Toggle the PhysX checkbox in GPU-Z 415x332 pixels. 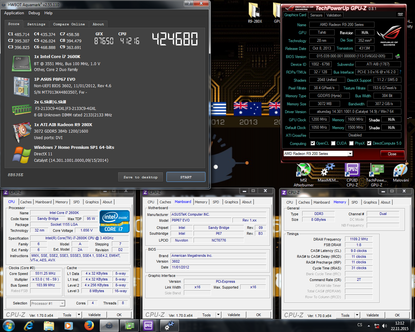[x=351, y=143]
